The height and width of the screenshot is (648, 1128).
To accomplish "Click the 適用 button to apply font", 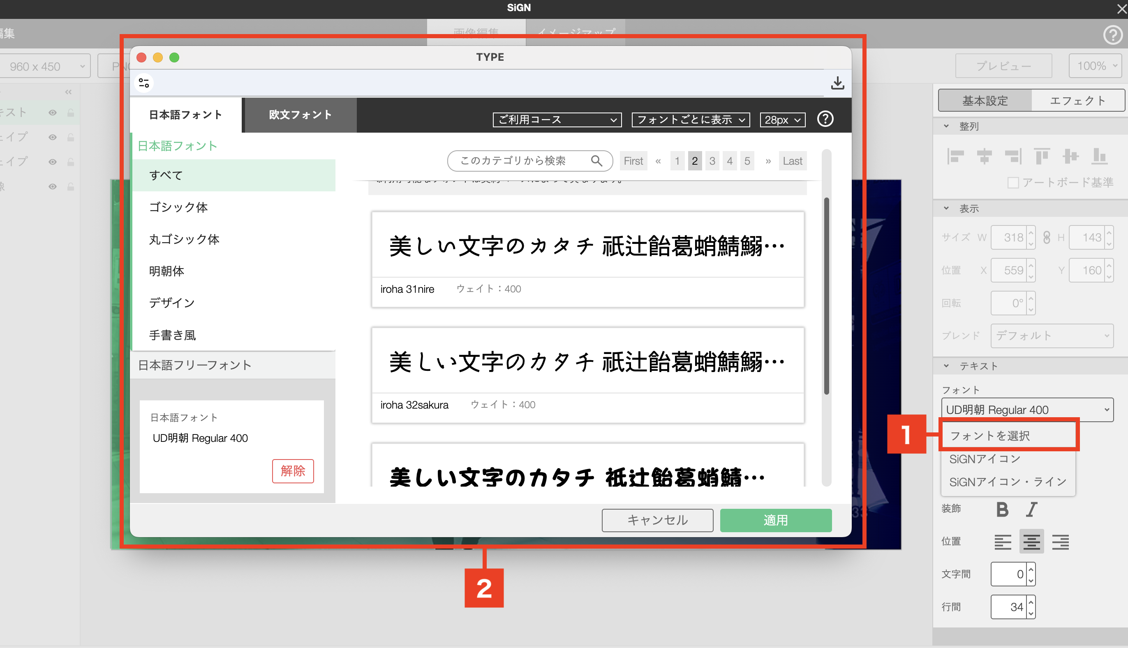I will tap(775, 520).
